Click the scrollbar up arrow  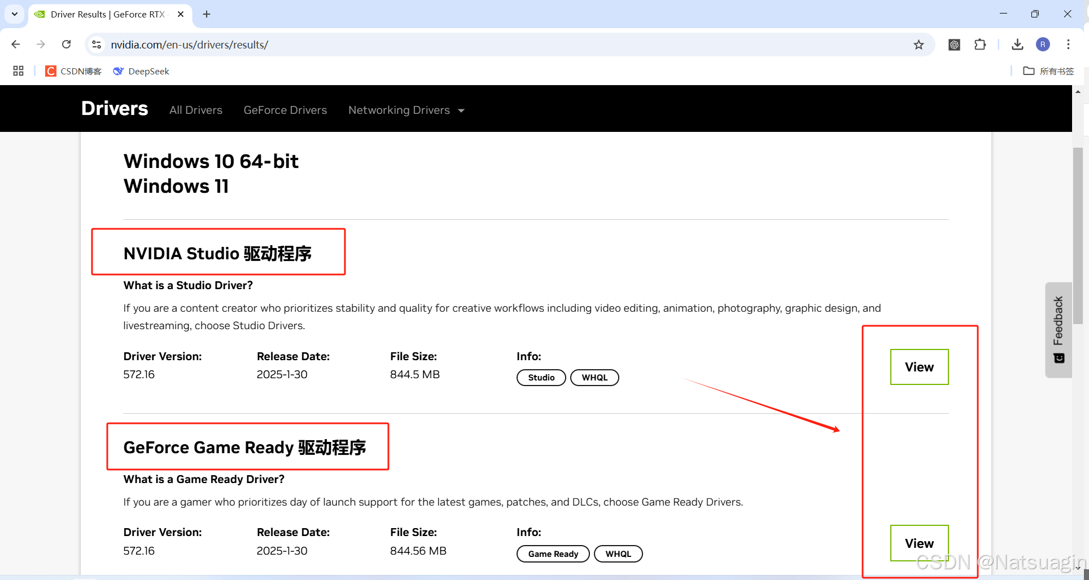tap(1078, 92)
